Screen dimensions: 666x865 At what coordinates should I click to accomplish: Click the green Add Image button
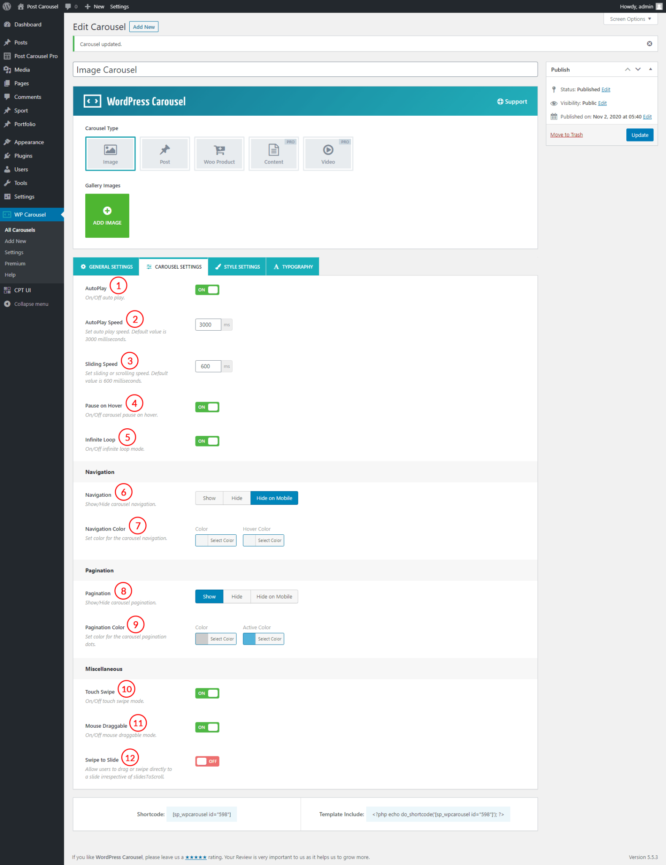(107, 216)
